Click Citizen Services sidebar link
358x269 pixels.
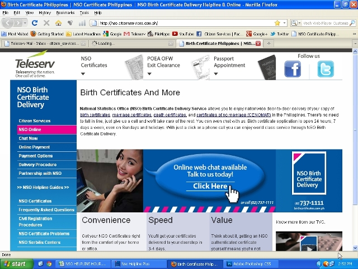coord(35,121)
